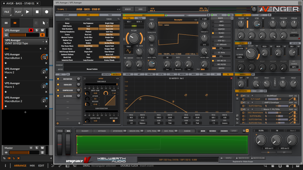
Task: Arm record on VPS Avenger track
Action: coord(31,30)
